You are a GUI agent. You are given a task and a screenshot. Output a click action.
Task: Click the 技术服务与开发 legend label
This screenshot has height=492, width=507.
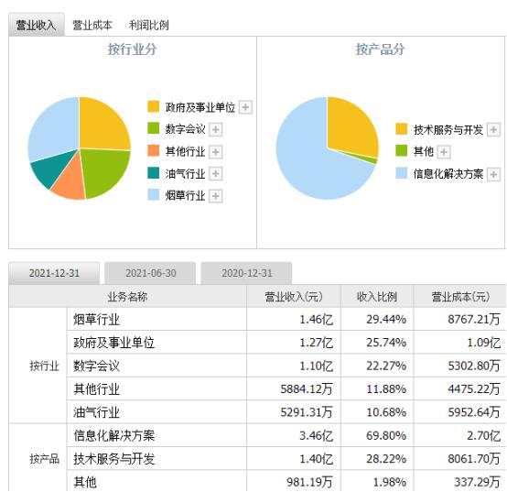coord(448,130)
